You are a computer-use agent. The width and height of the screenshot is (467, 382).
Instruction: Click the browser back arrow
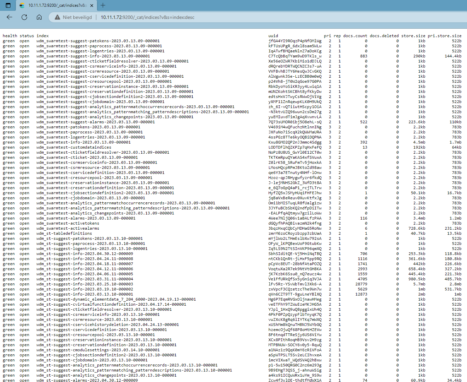tap(9, 17)
